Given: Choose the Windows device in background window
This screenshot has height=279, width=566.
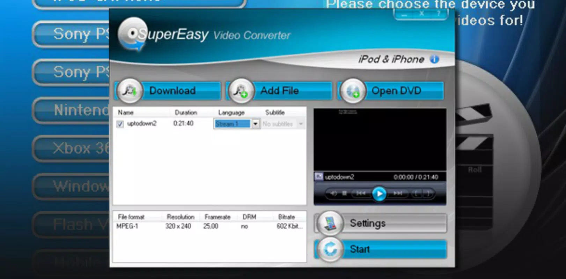Looking at the screenshot, I should coord(71,187).
